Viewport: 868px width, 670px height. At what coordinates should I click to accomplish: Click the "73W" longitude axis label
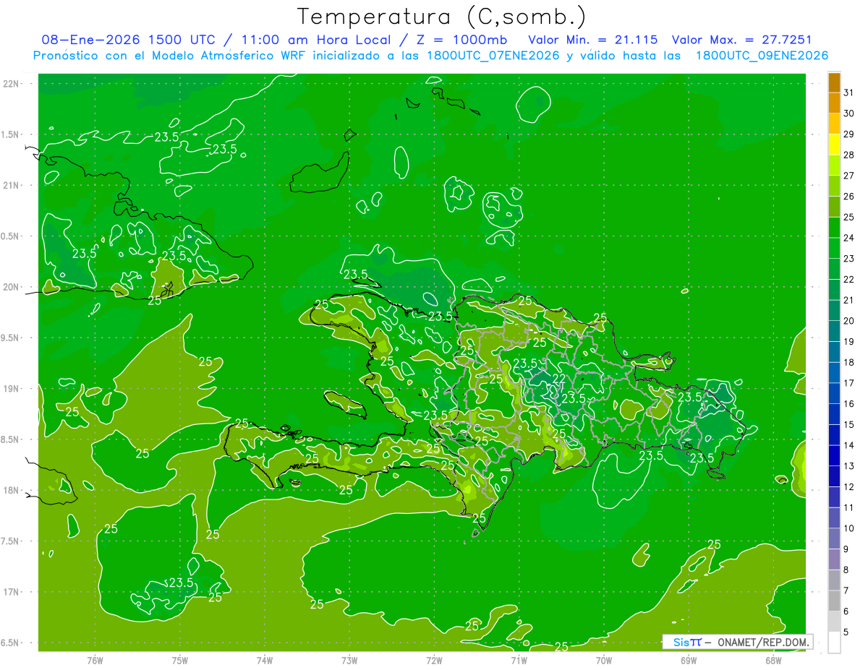pyautogui.click(x=349, y=660)
